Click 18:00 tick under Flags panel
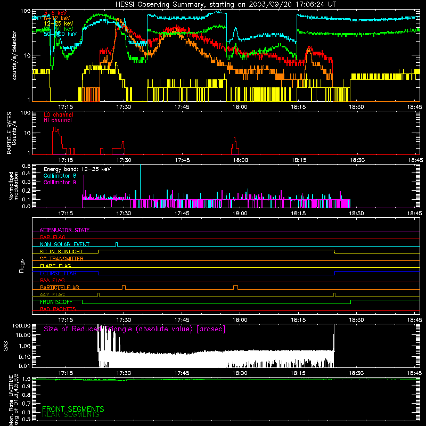The image size is (426, 426). pyautogui.click(x=240, y=320)
